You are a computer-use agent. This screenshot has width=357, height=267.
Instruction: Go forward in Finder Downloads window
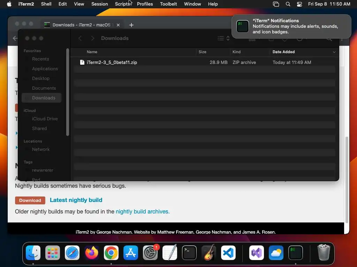pyautogui.click(x=92, y=38)
